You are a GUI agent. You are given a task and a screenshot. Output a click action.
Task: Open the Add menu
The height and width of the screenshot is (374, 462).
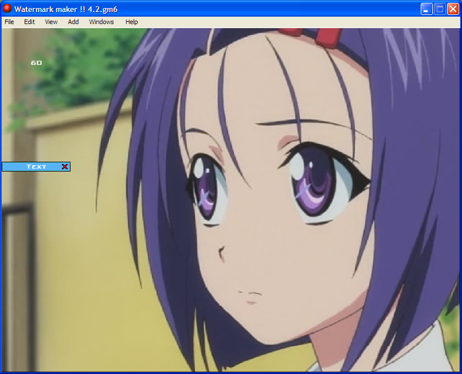click(73, 22)
